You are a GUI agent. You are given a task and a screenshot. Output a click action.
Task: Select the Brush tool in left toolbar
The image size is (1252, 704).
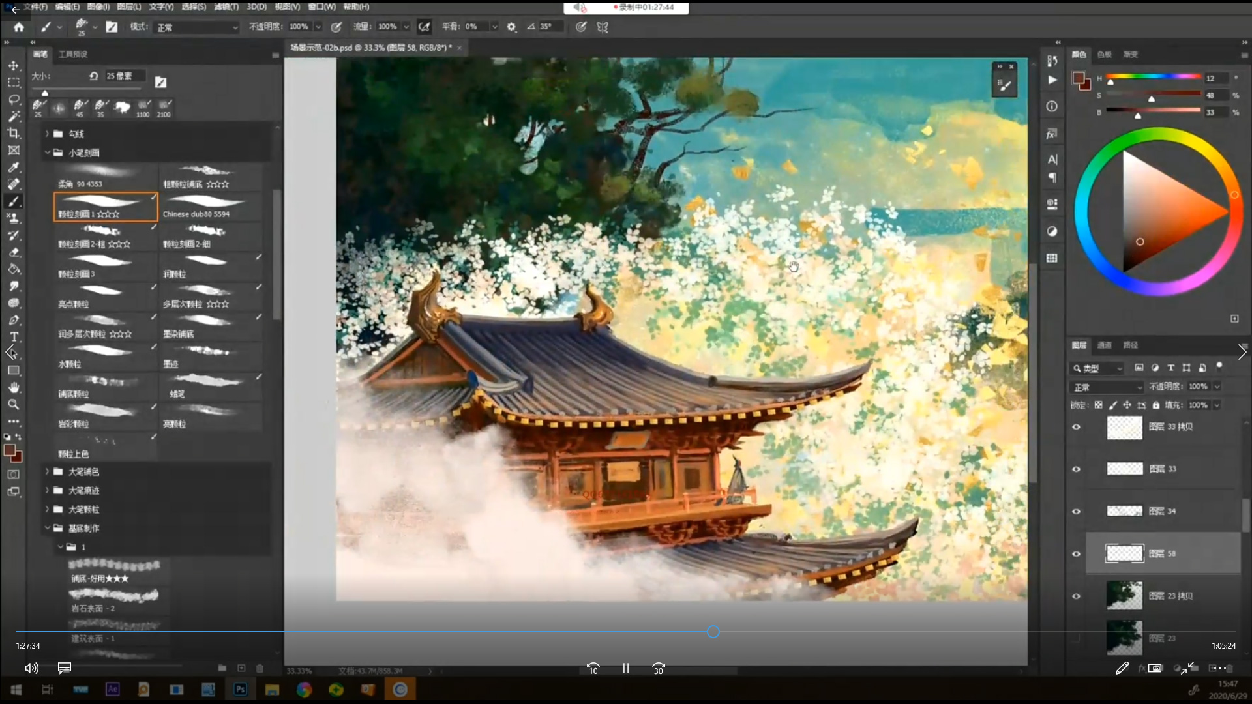[x=13, y=201]
